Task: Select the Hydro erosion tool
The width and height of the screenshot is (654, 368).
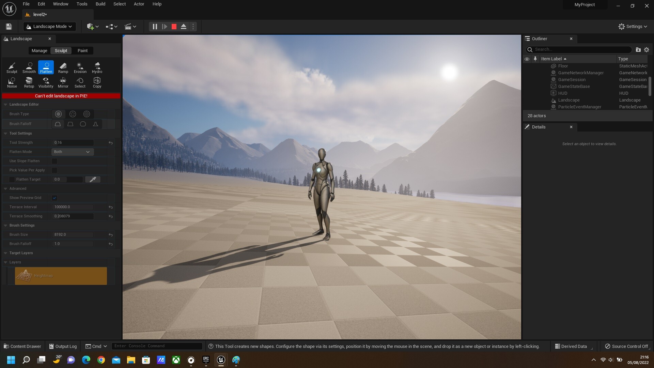Action: point(97,67)
